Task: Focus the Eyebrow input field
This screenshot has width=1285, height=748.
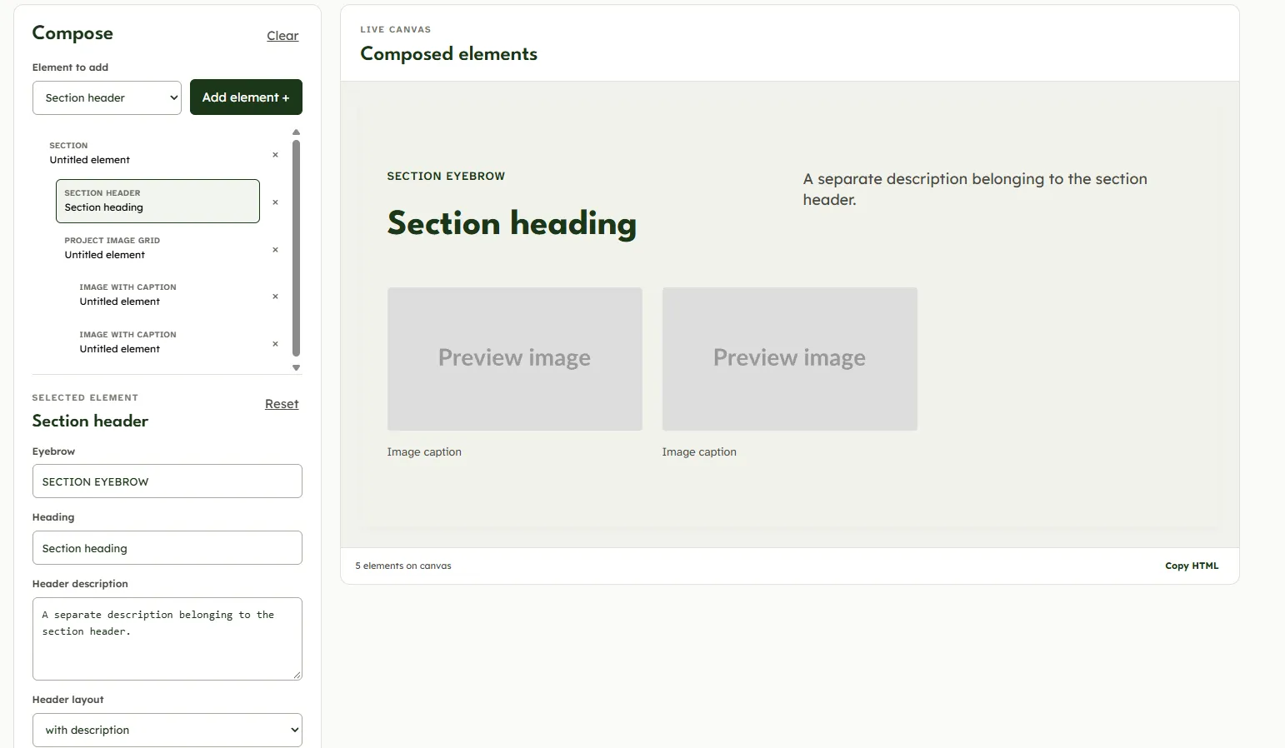Action: coord(167,481)
